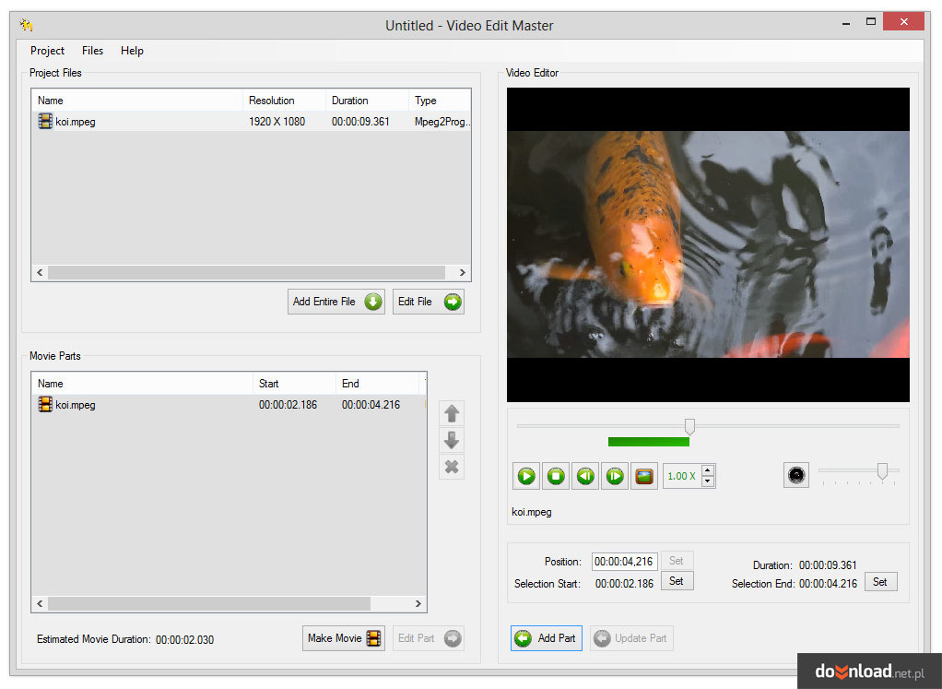Click the koi.mpeg label under playback controls

pyautogui.click(x=532, y=512)
